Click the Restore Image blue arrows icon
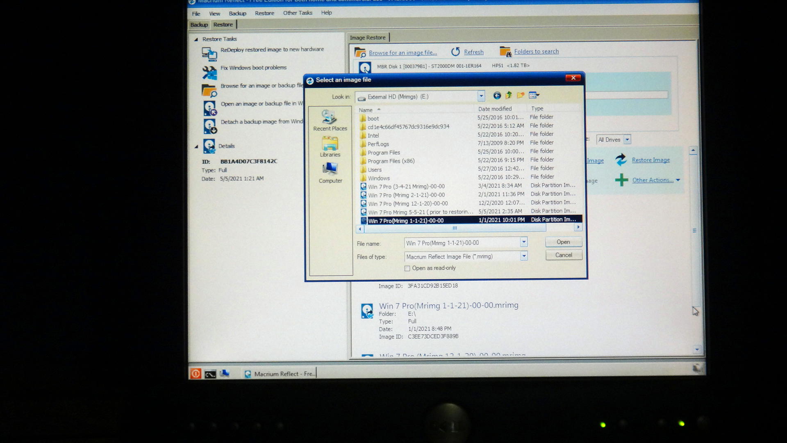Viewport: 787px width, 443px height. [x=621, y=160]
